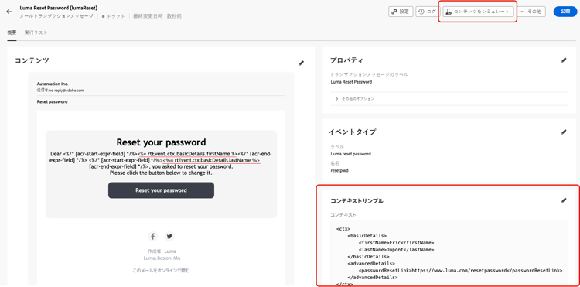Click the 最終変更日時 last modified text
The image size is (580, 287).
tap(157, 16)
